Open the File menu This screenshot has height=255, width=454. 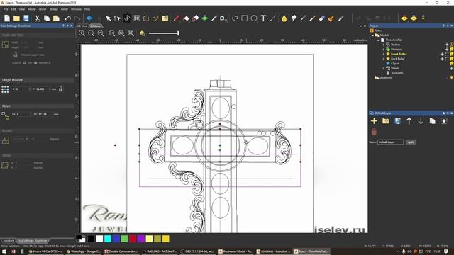[6, 9]
